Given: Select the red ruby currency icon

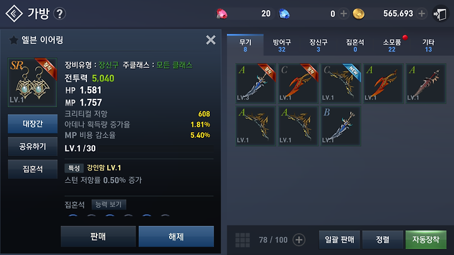Looking at the screenshot, I should coord(222,14).
